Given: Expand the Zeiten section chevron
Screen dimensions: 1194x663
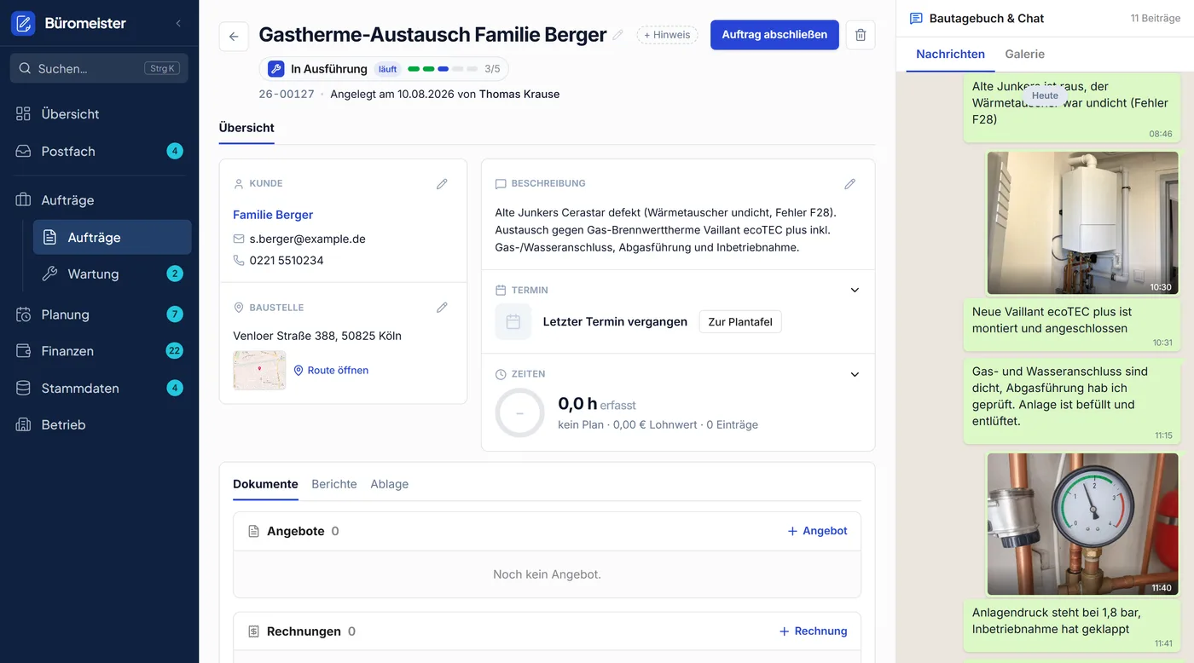Looking at the screenshot, I should (x=855, y=374).
